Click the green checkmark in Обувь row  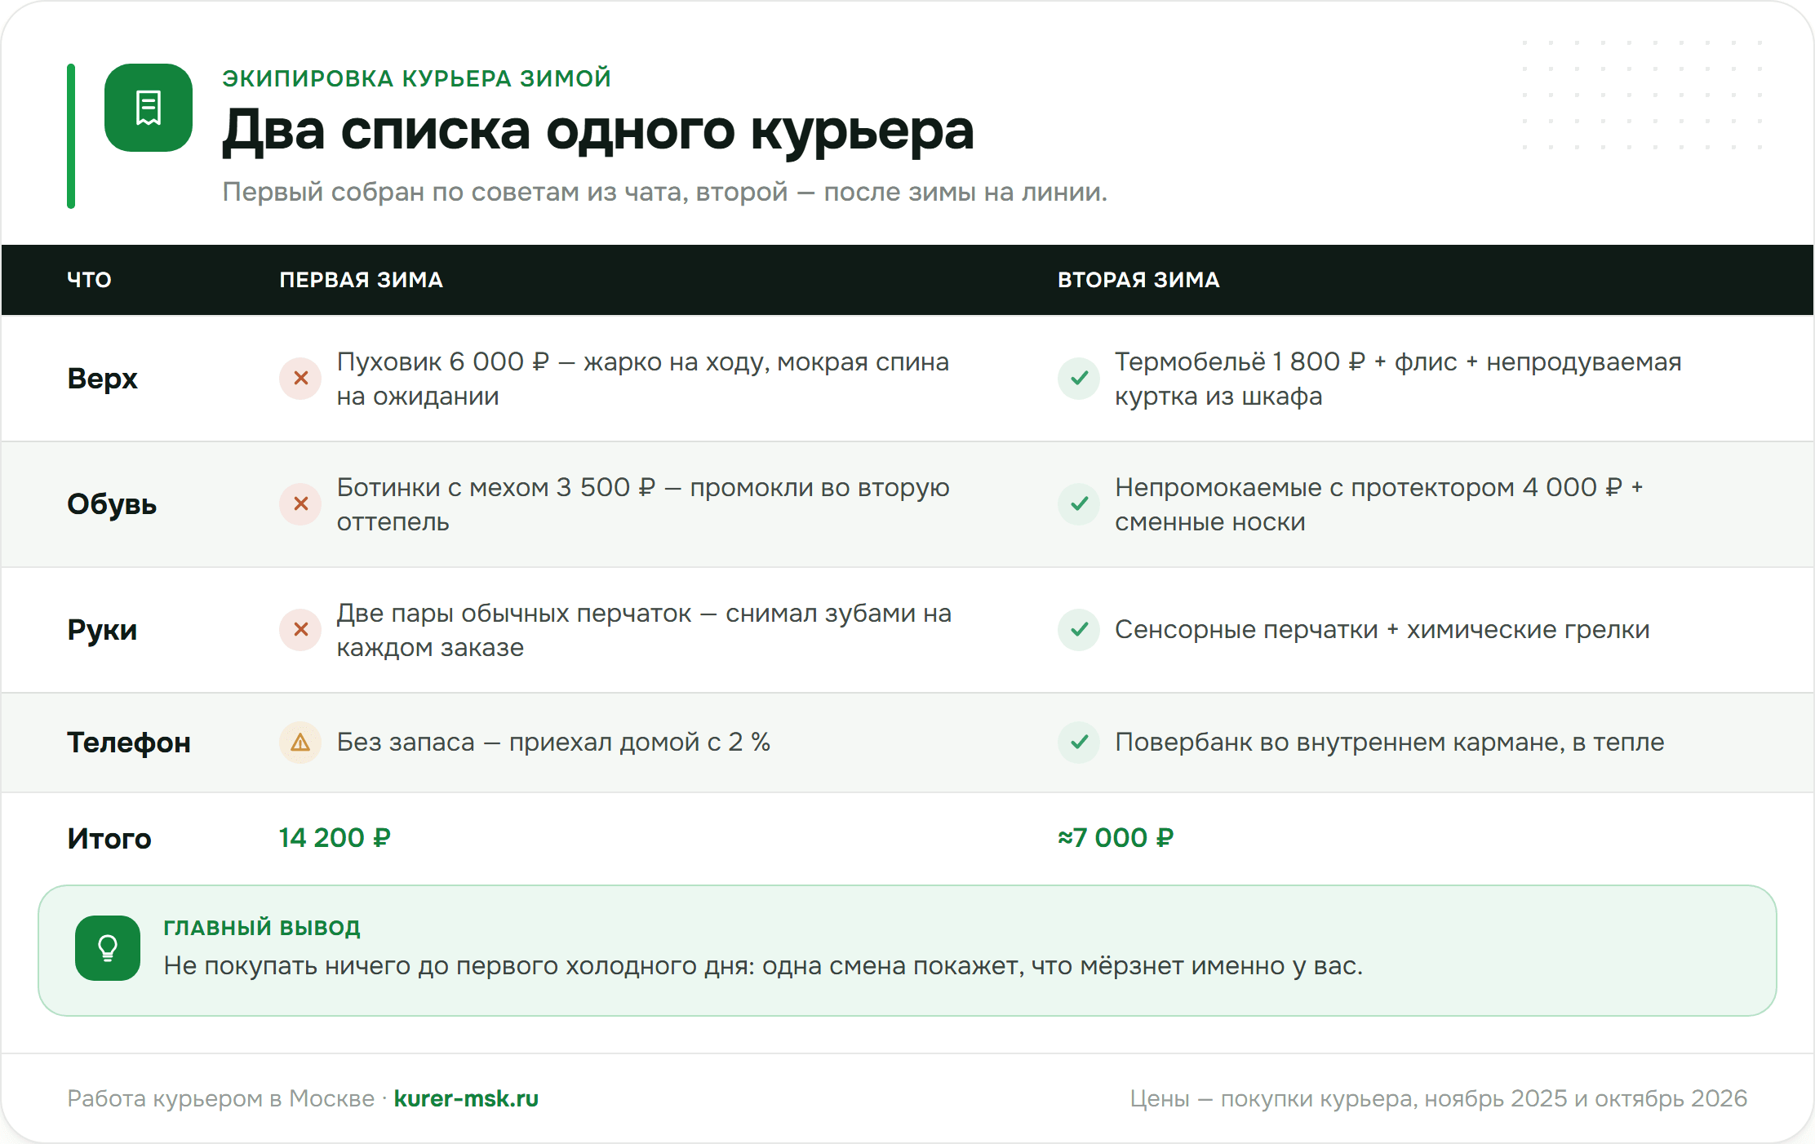coord(1079,504)
